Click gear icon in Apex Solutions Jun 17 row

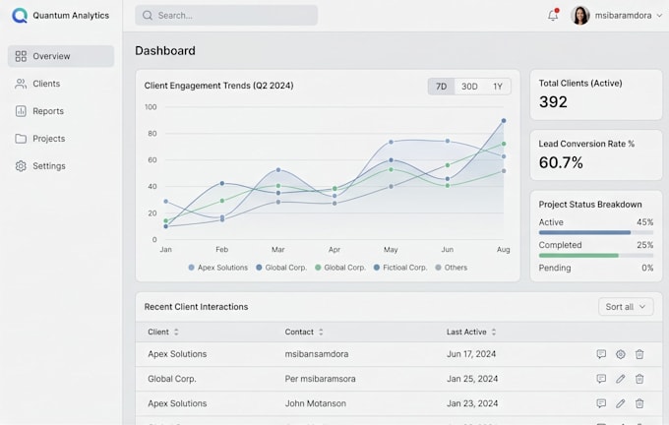[621, 354]
